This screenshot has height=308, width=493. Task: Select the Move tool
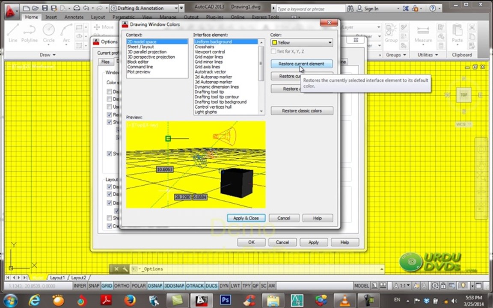104,27
